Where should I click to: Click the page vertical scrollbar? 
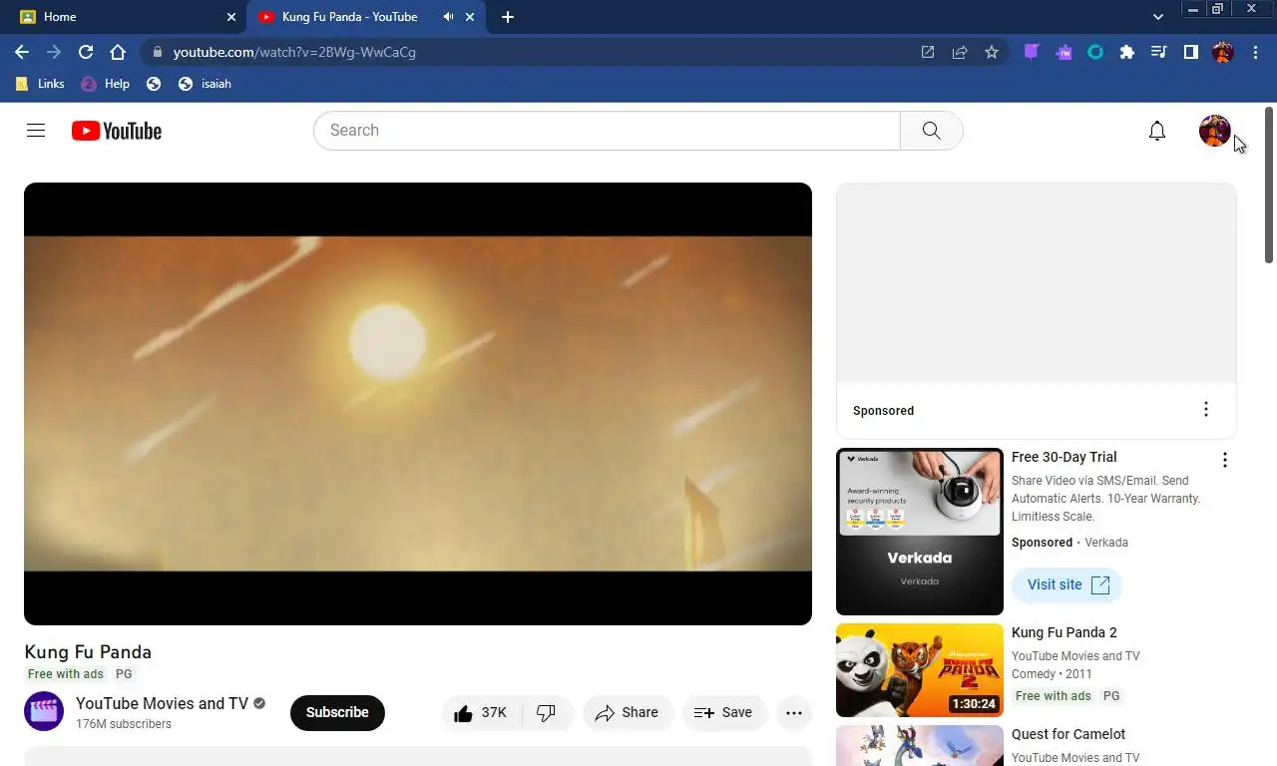(1269, 185)
